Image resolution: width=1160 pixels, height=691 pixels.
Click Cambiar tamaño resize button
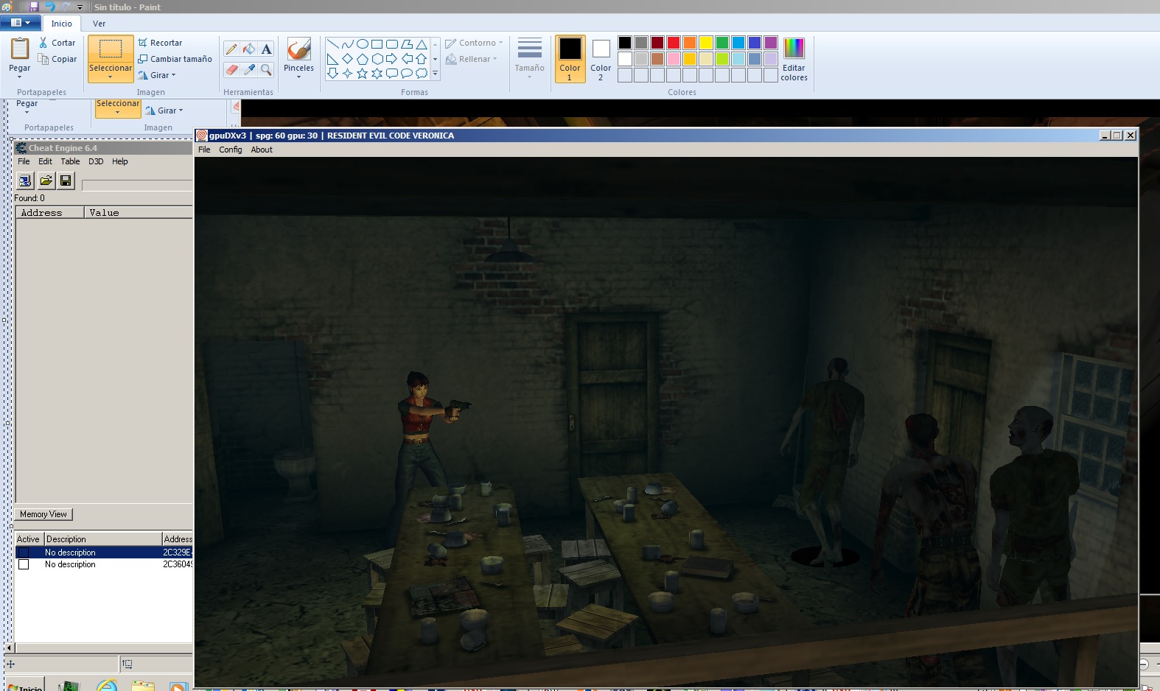coord(175,59)
